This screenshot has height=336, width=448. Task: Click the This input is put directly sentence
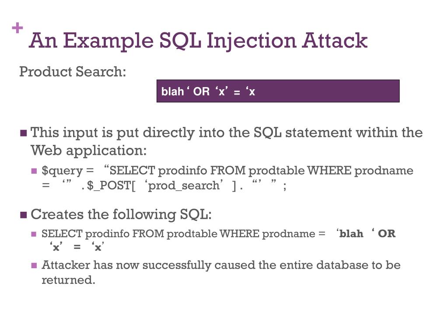(x=227, y=141)
